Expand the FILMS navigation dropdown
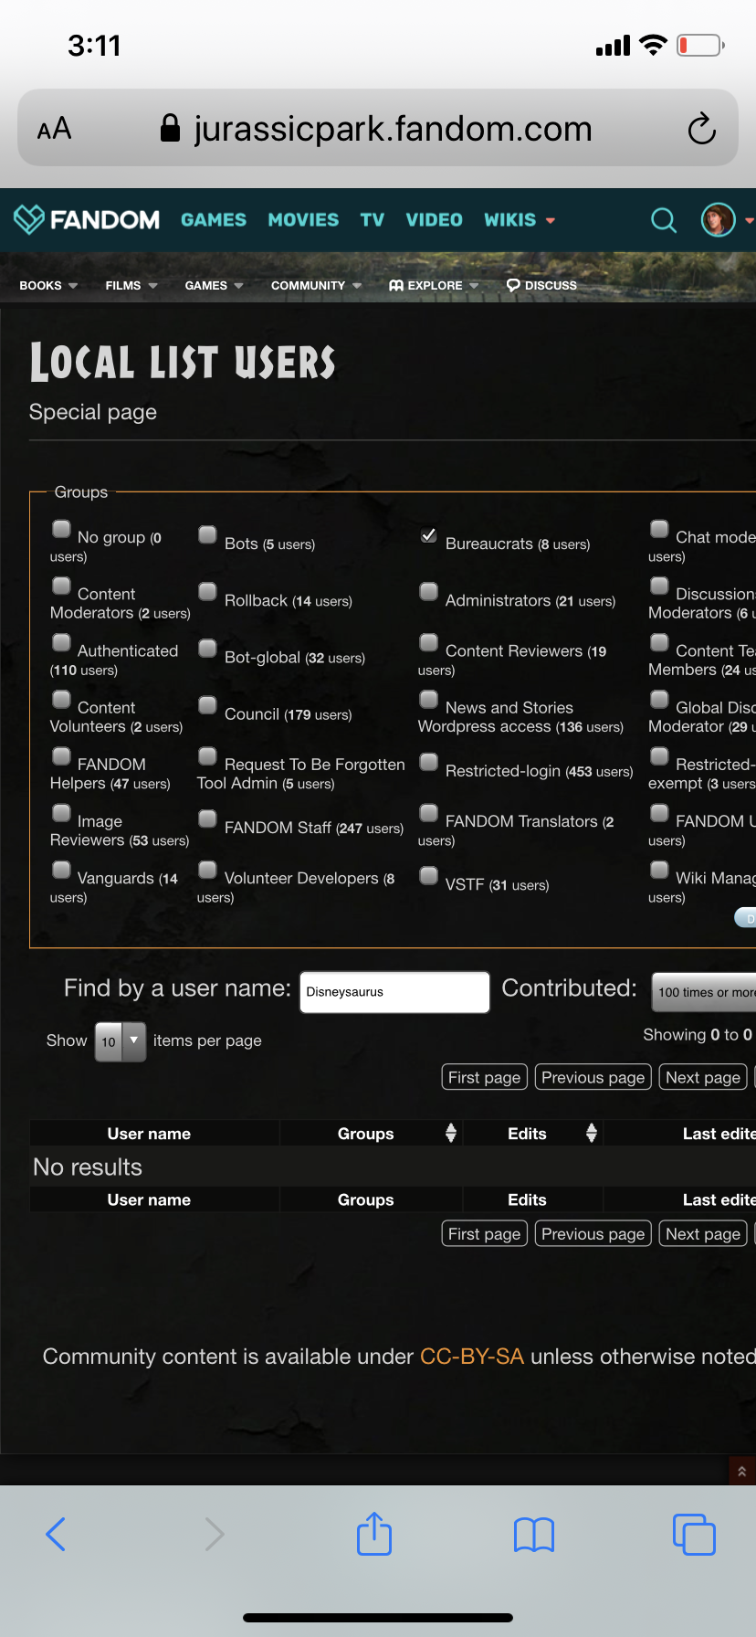Image resolution: width=756 pixels, height=1637 pixels. coord(131,286)
